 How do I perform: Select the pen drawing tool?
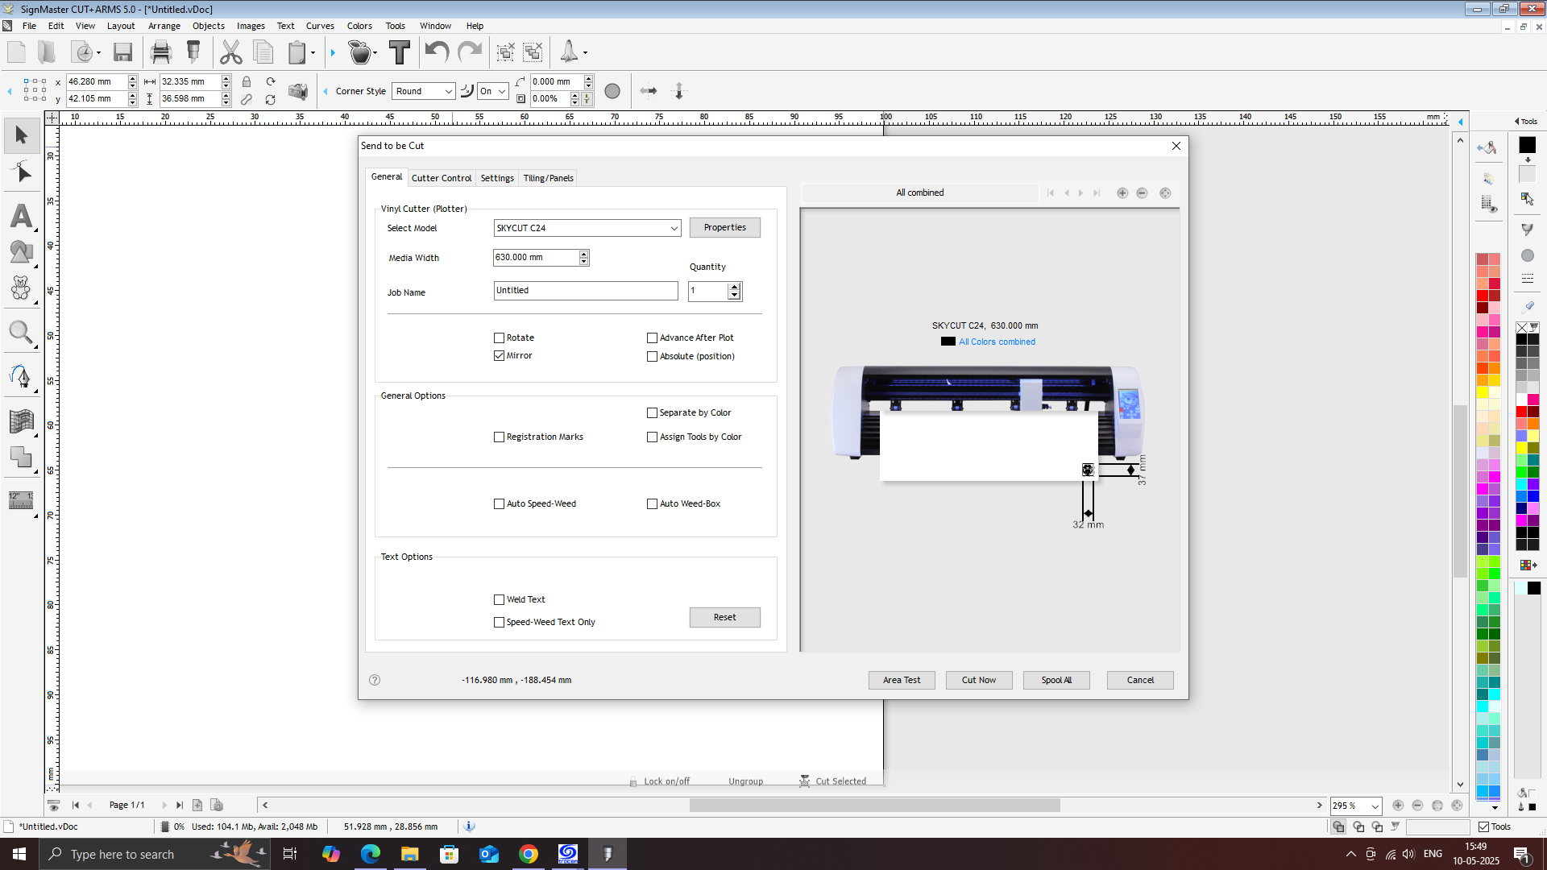(x=22, y=376)
